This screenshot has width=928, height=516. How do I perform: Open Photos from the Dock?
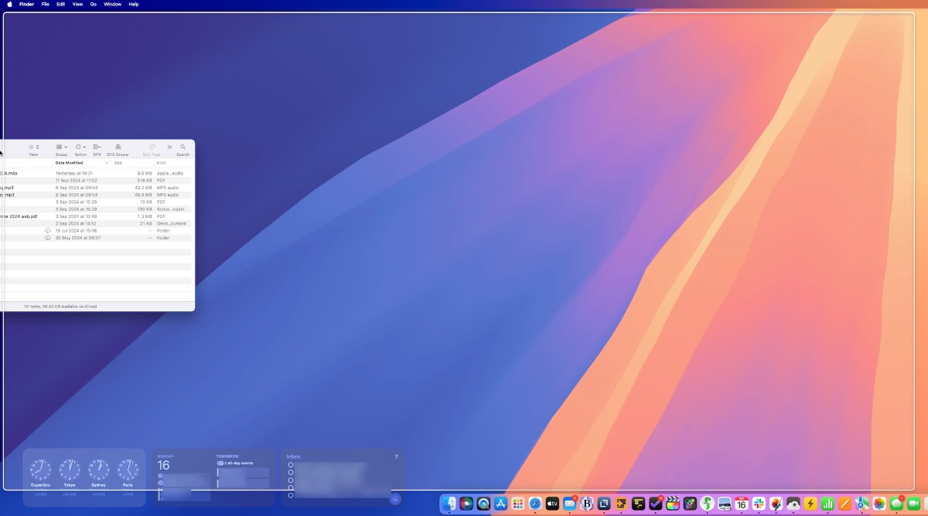tap(879, 504)
